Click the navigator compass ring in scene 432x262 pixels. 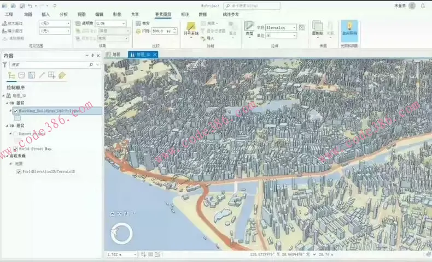(121, 234)
